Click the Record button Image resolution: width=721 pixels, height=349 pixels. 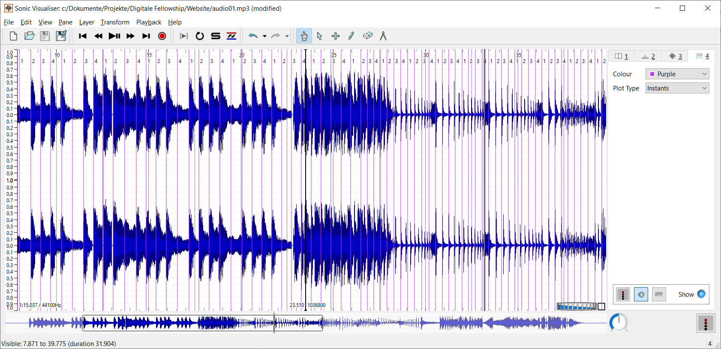tap(162, 36)
